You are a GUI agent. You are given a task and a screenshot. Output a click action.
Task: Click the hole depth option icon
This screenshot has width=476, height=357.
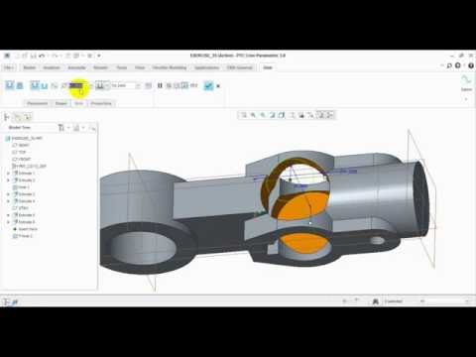click(99, 85)
